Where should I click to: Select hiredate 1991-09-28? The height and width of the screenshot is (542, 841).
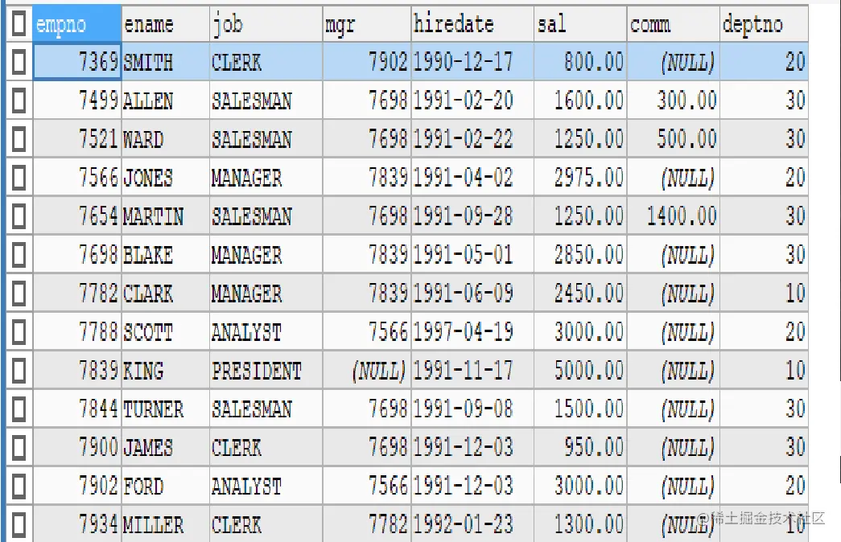tap(472, 216)
